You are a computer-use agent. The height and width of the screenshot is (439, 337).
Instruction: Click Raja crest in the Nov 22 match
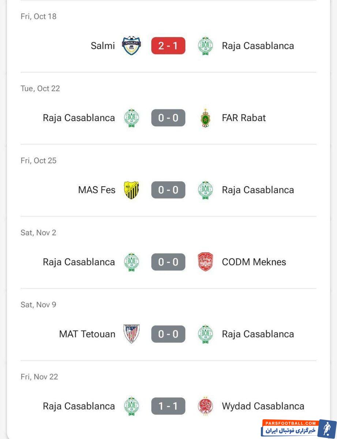click(x=131, y=406)
